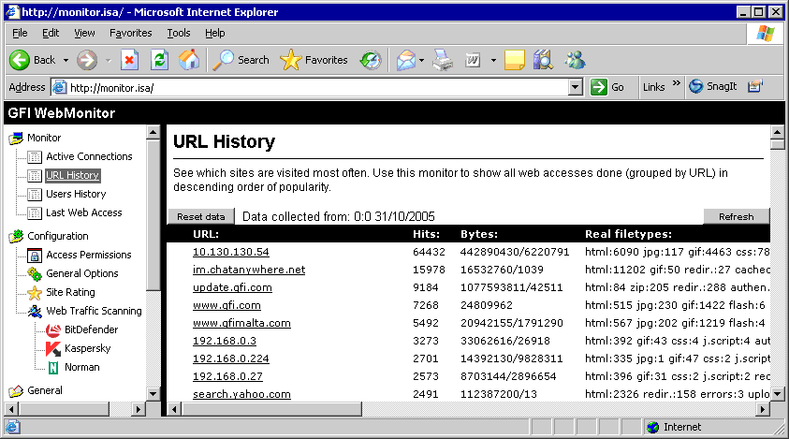Image resolution: width=789 pixels, height=439 pixels.
Task: Click the Reset data button
Action: pos(201,216)
